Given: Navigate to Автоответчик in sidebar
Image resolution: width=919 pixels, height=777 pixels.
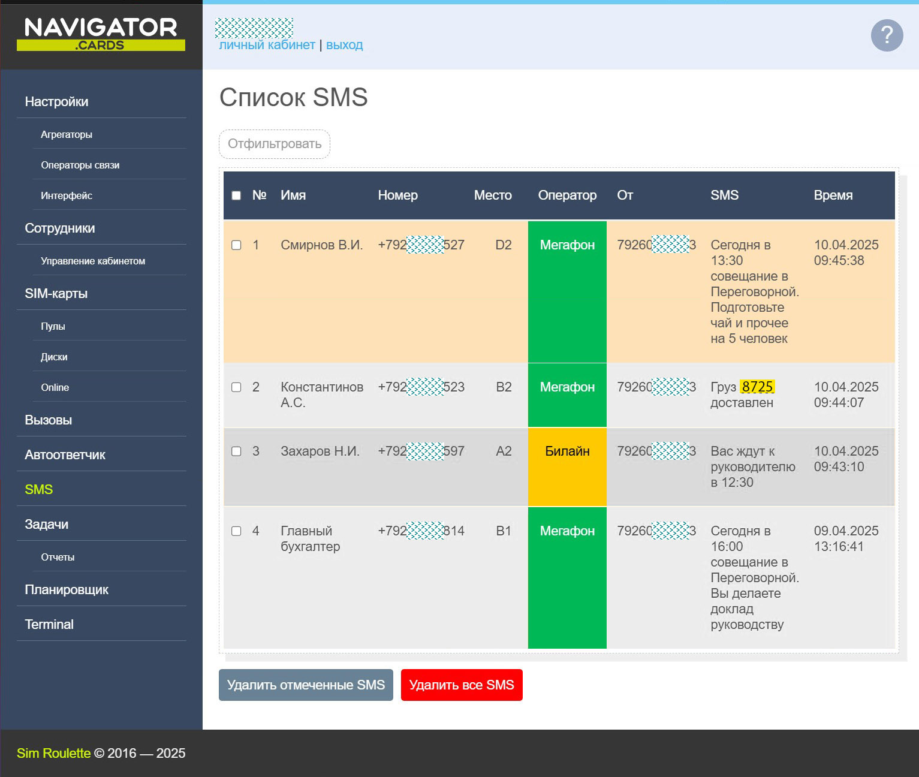Looking at the screenshot, I should [65, 455].
